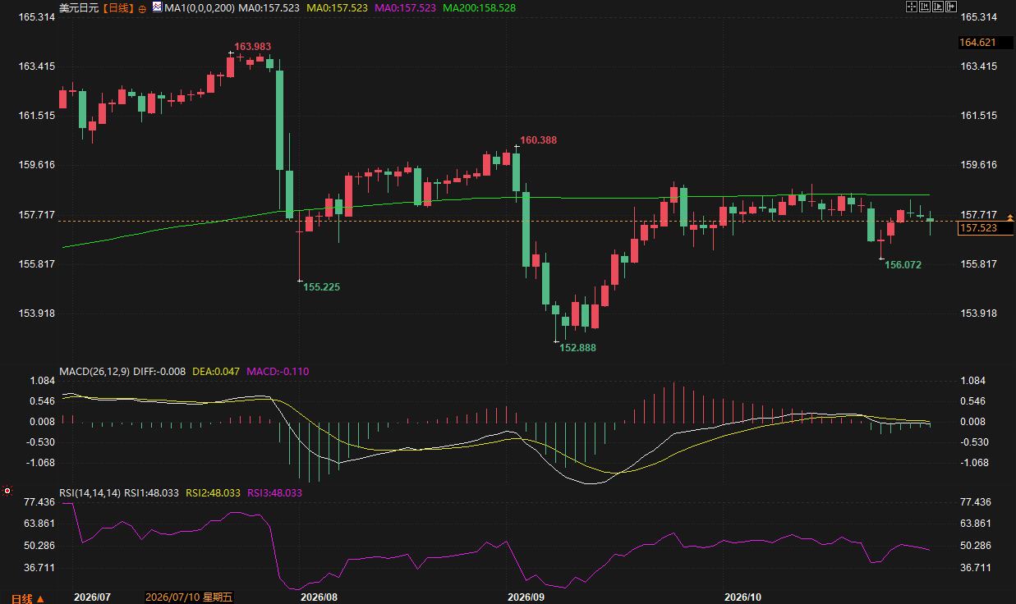Viewport: 1016px width, 604px height.
Task: Click the yellow RSI2:48.033 readout
Action: [x=213, y=493]
